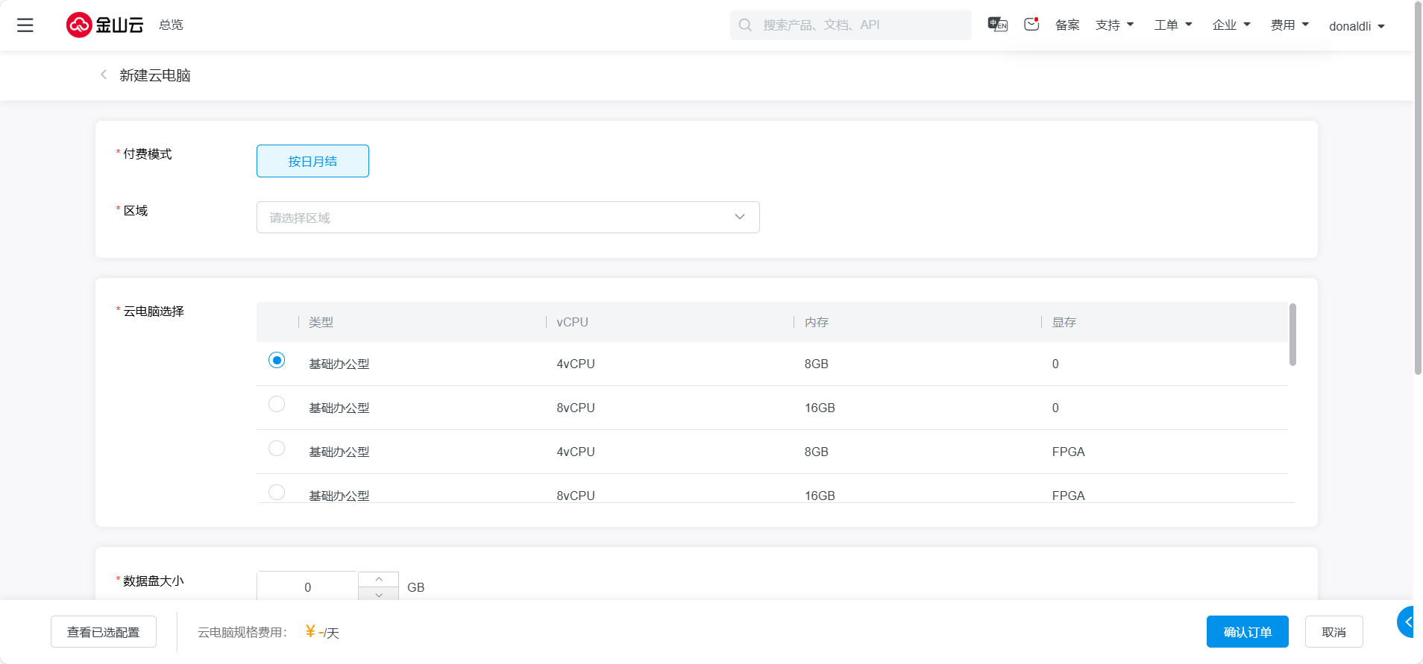
Task: Click the 确认订单 button
Action: 1247,632
